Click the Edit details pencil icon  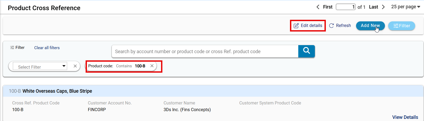296,26
